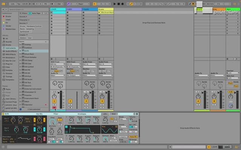Select the Drums track header
This screenshot has width=241, height=150.
[x=106, y=9]
